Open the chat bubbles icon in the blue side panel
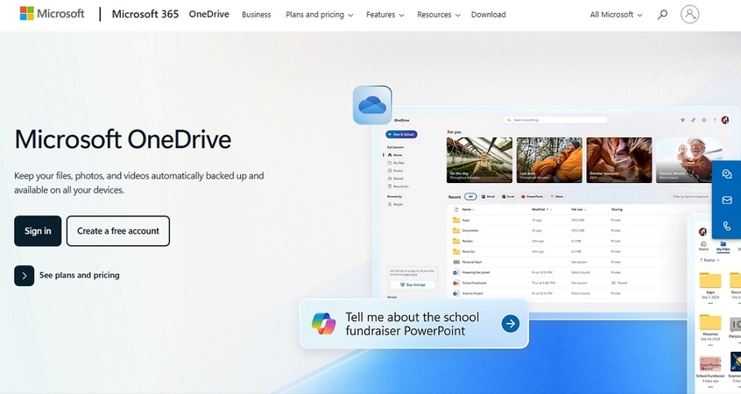Viewport: 741px width, 394px height. (x=727, y=174)
